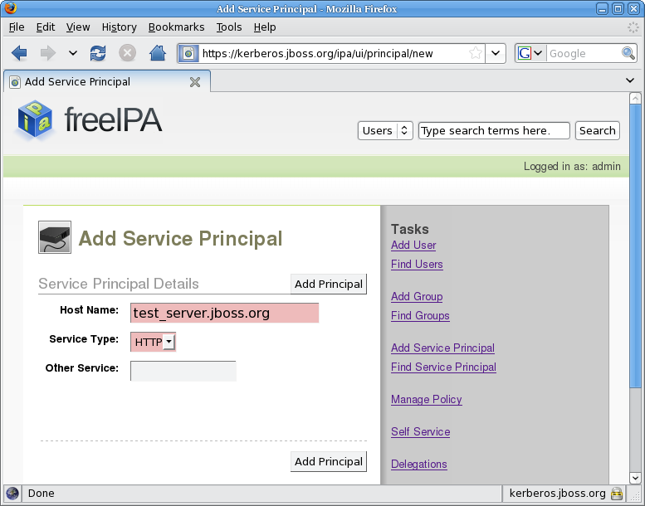
Task: Click the Stop loading icon
Action: tap(127, 53)
